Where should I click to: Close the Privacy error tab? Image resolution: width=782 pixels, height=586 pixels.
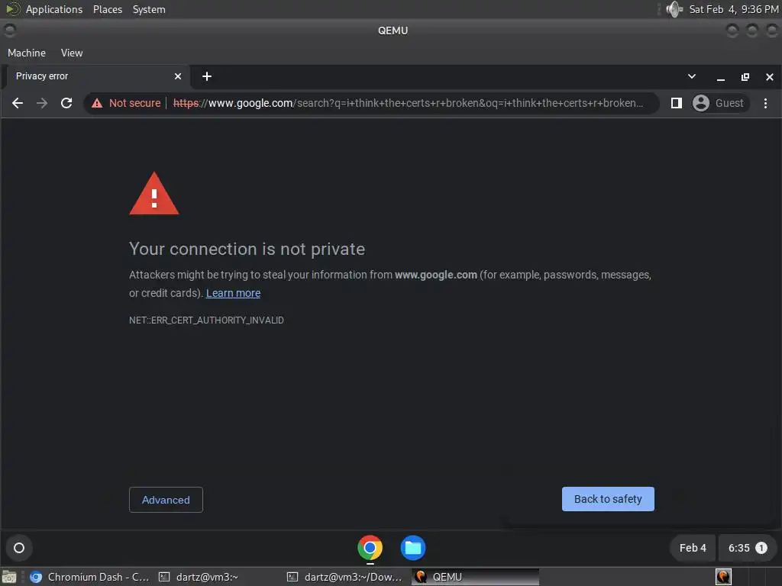pos(178,76)
